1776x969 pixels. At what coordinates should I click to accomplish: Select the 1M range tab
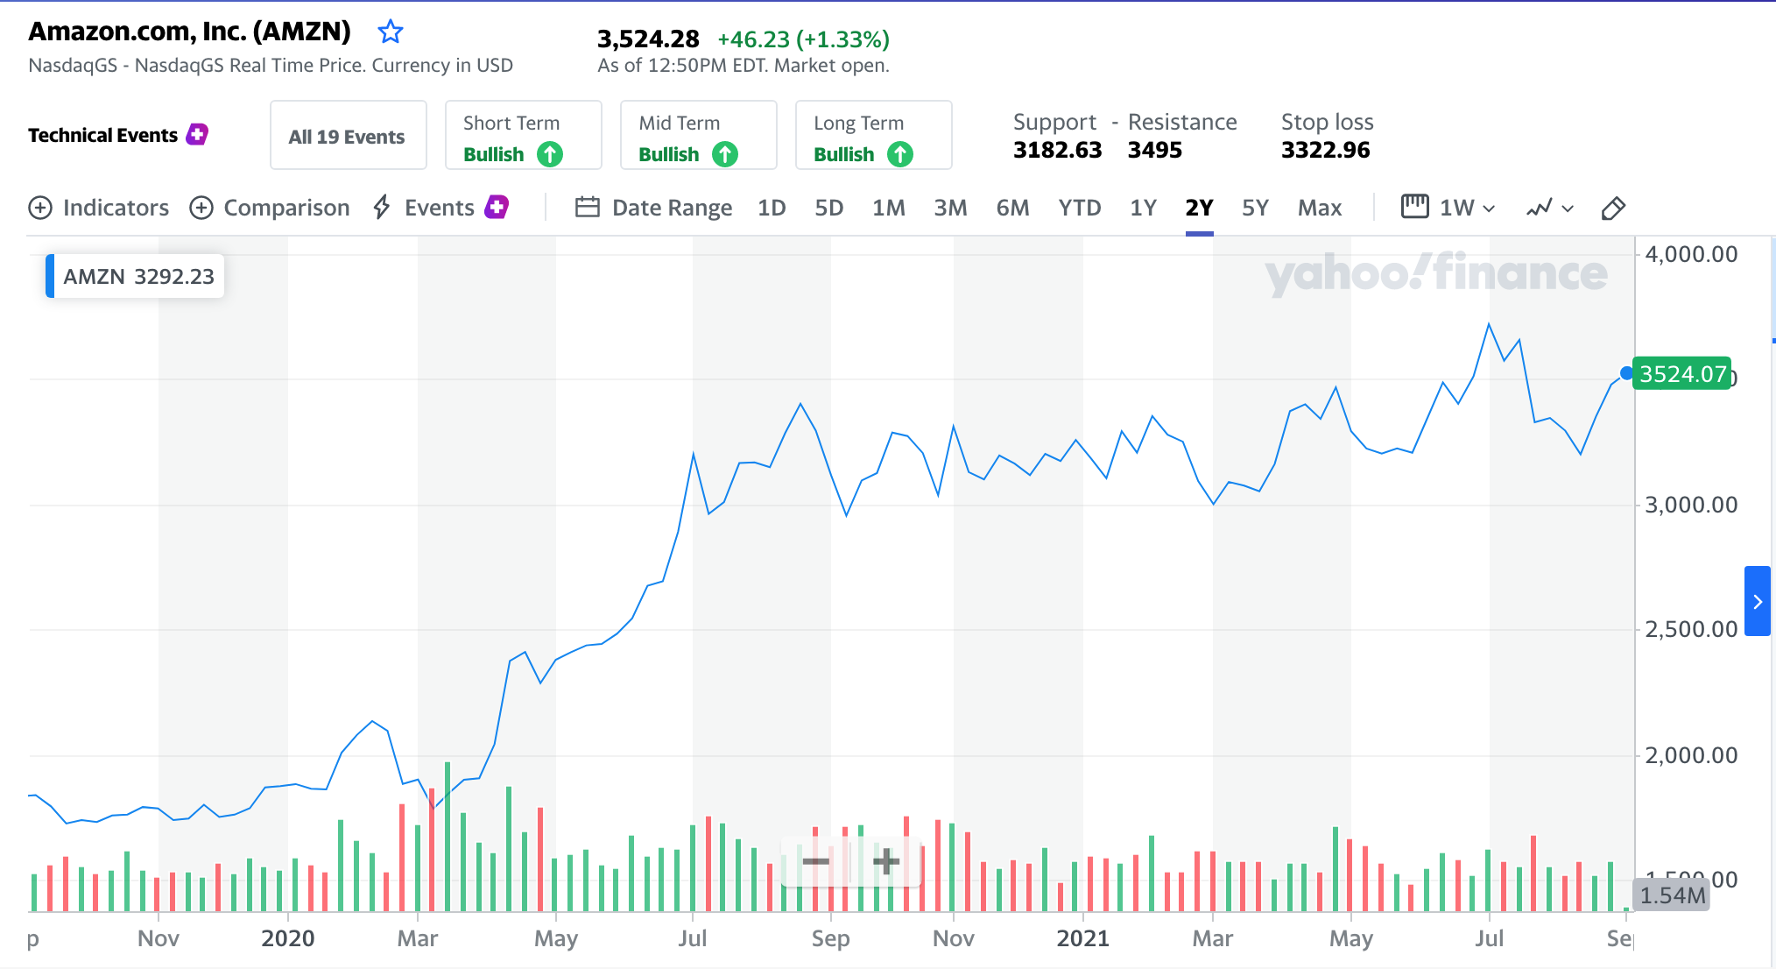pos(889,208)
